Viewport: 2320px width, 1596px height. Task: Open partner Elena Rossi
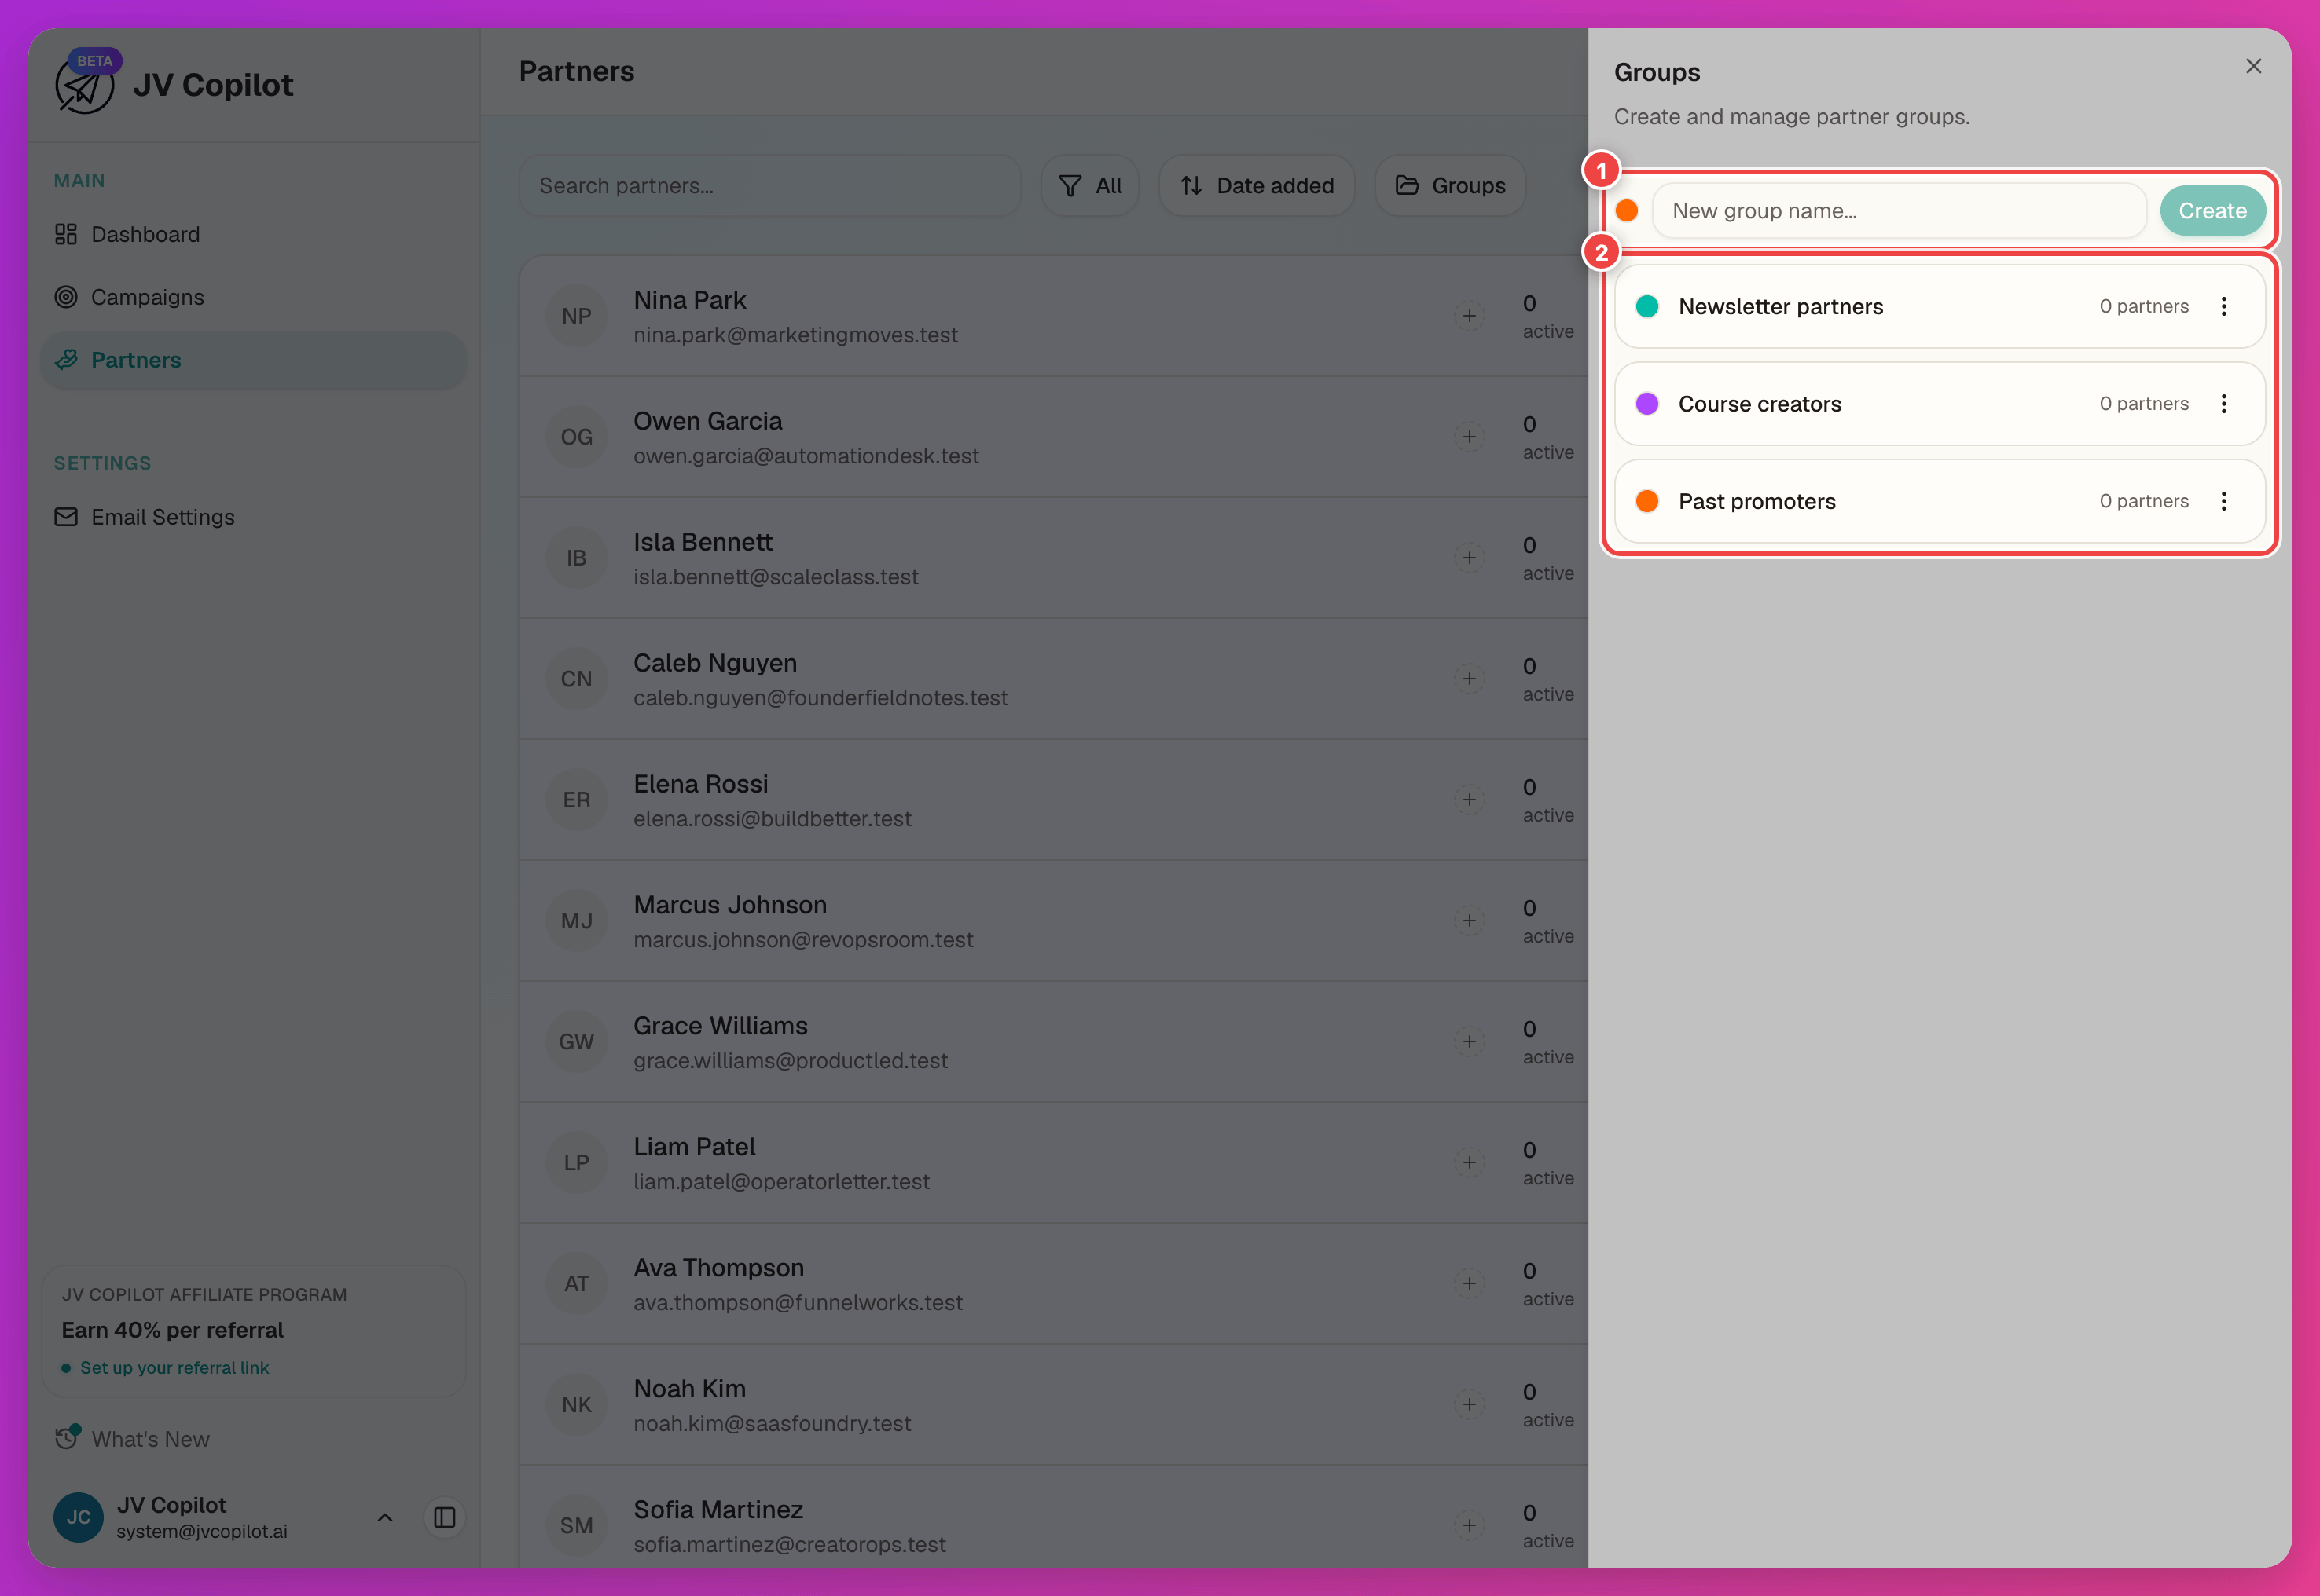tap(1052, 800)
